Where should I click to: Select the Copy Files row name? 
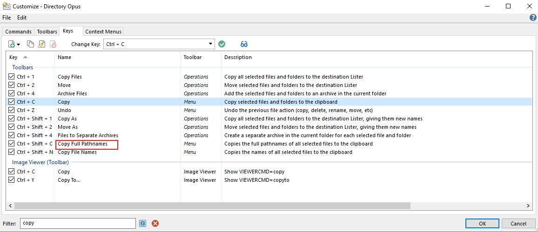[70, 77]
